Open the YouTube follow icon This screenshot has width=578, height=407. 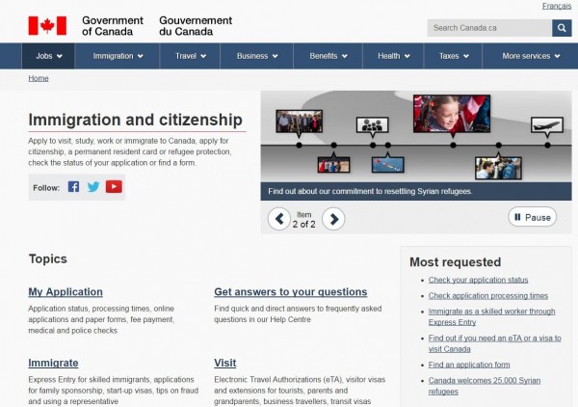(114, 187)
